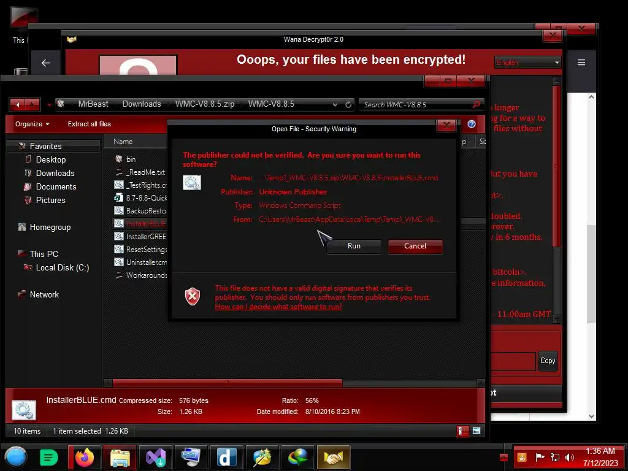The height and width of the screenshot is (471, 628).
Task: Select the bin folder
Action: 131,159
